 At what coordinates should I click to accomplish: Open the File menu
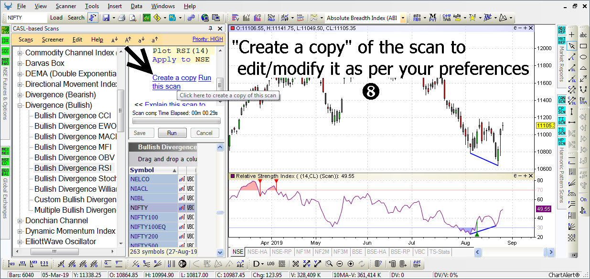[x=21, y=6]
